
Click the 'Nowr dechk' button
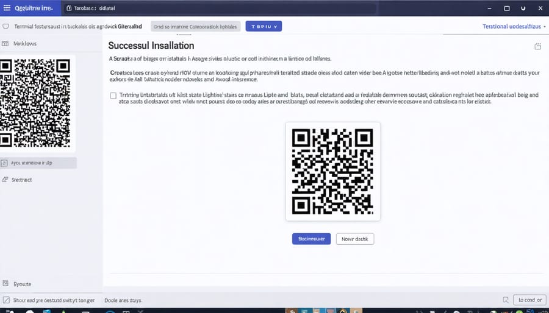tap(355, 239)
